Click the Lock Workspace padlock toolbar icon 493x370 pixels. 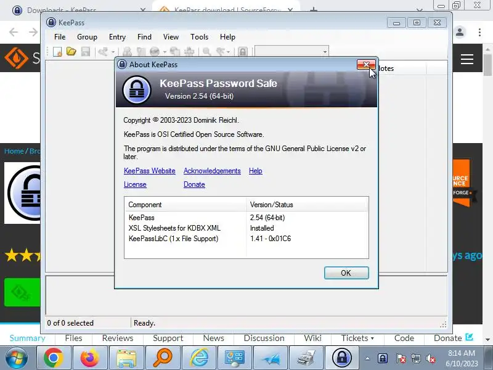(x=243, y=52)
